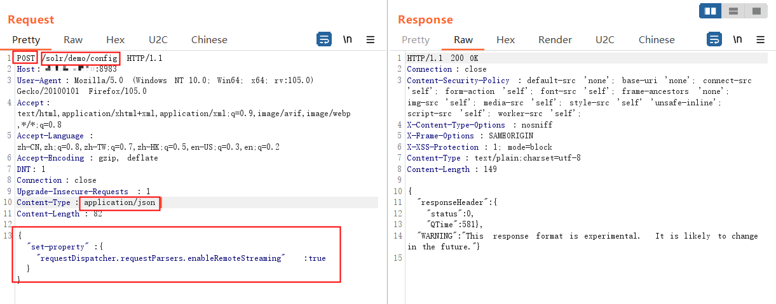Switch to Request Pretty tab
Viewport: 776px width, 304px height.
[x=26, y=39]
